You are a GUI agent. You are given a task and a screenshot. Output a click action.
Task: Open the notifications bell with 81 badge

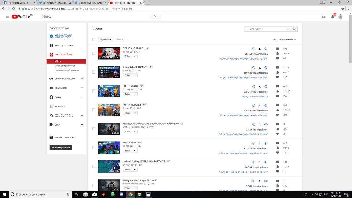pos(333,16)
